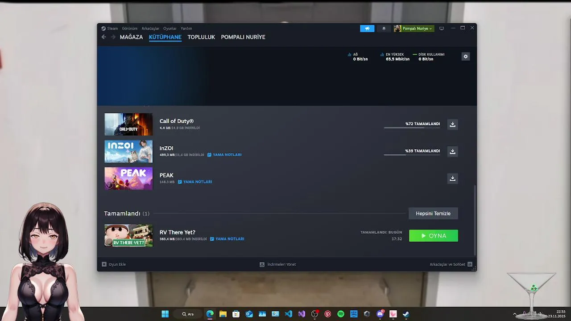Open Arkadaşlar ve Sohbet
Image resolution: width=571 pixels, height=321 pixels.
pyautogui.click(x=447, y=264)
